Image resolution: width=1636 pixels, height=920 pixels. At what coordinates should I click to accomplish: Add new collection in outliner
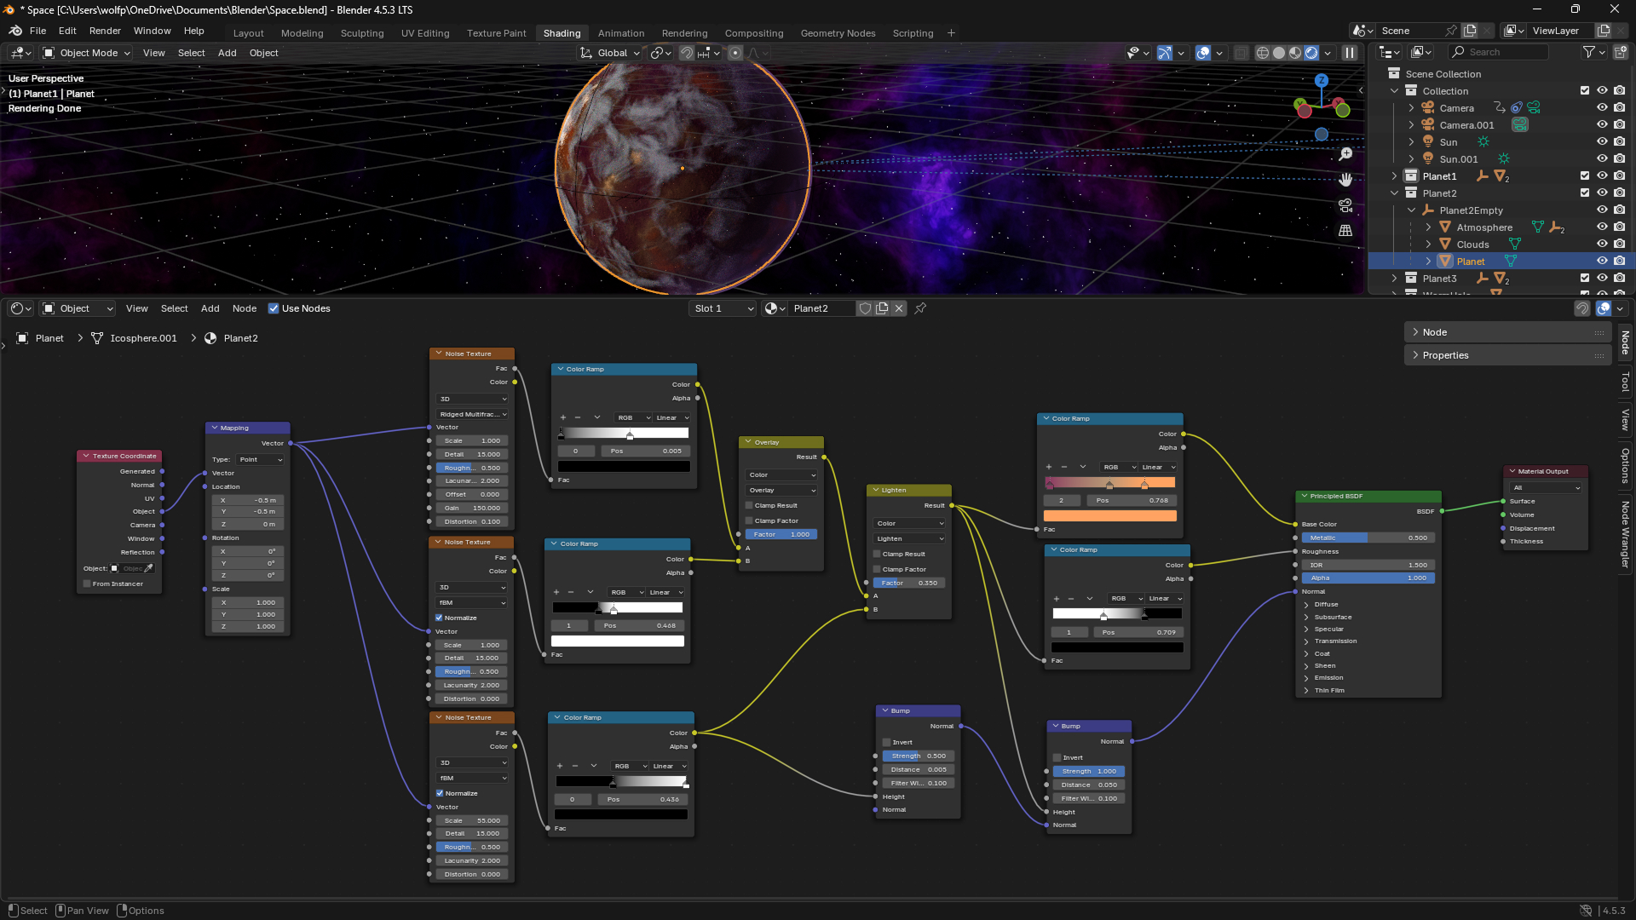[x=1620, y=53]
